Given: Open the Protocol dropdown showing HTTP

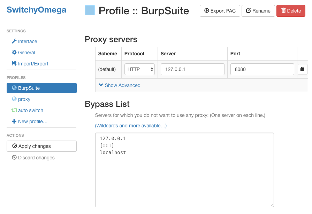Looking at the screenshot, I should [x=139, y=69].
